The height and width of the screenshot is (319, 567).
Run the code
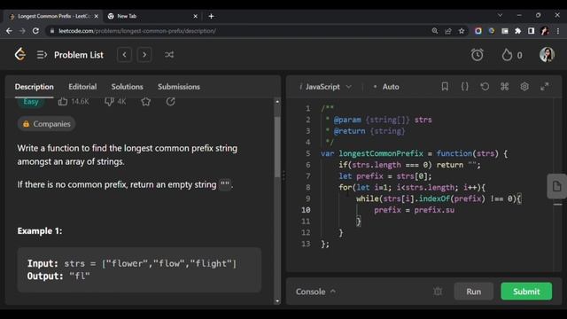tap(474, 292)
